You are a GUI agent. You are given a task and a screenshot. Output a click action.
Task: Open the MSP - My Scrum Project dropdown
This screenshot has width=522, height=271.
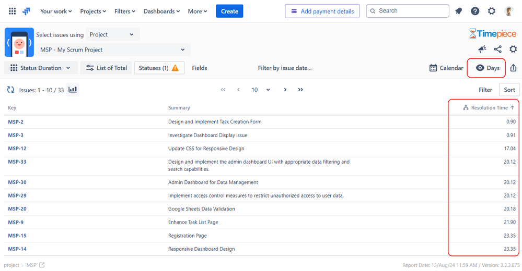click(x=113, y=50)
